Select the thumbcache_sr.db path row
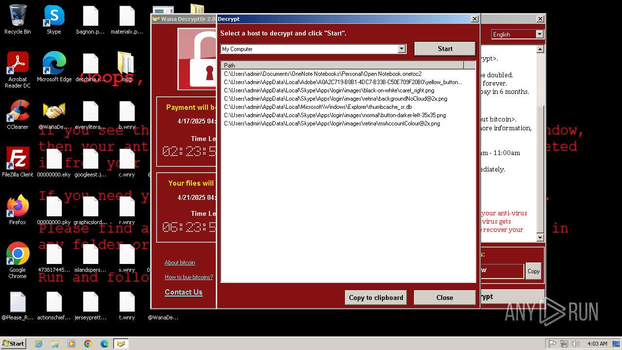Viewport: 622px width, 350px height. [348, 107]
